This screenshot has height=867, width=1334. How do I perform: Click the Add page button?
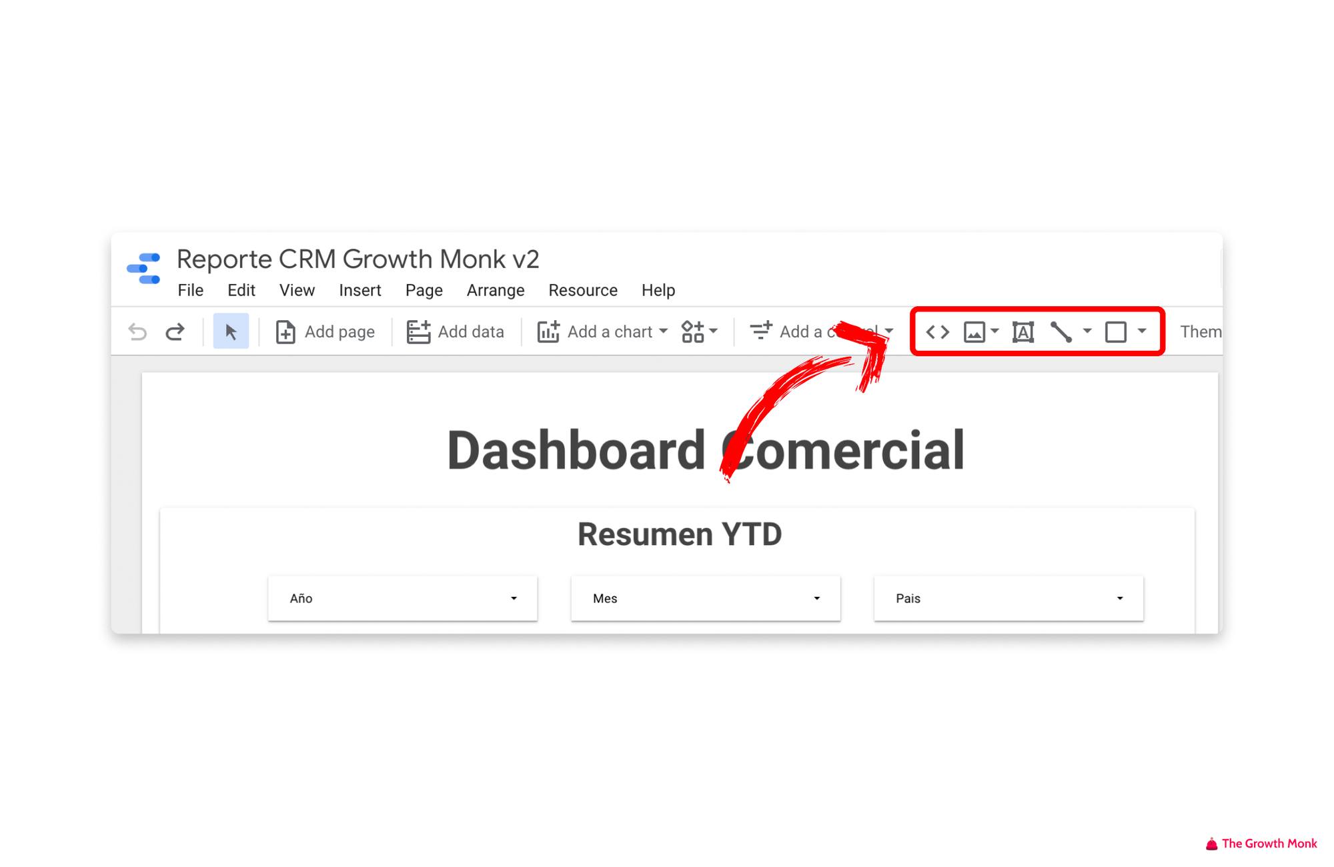point(325,331)
